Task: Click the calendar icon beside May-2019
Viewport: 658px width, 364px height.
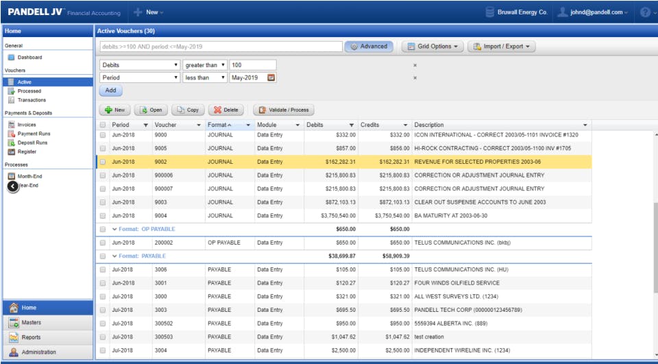Action: 271,77
